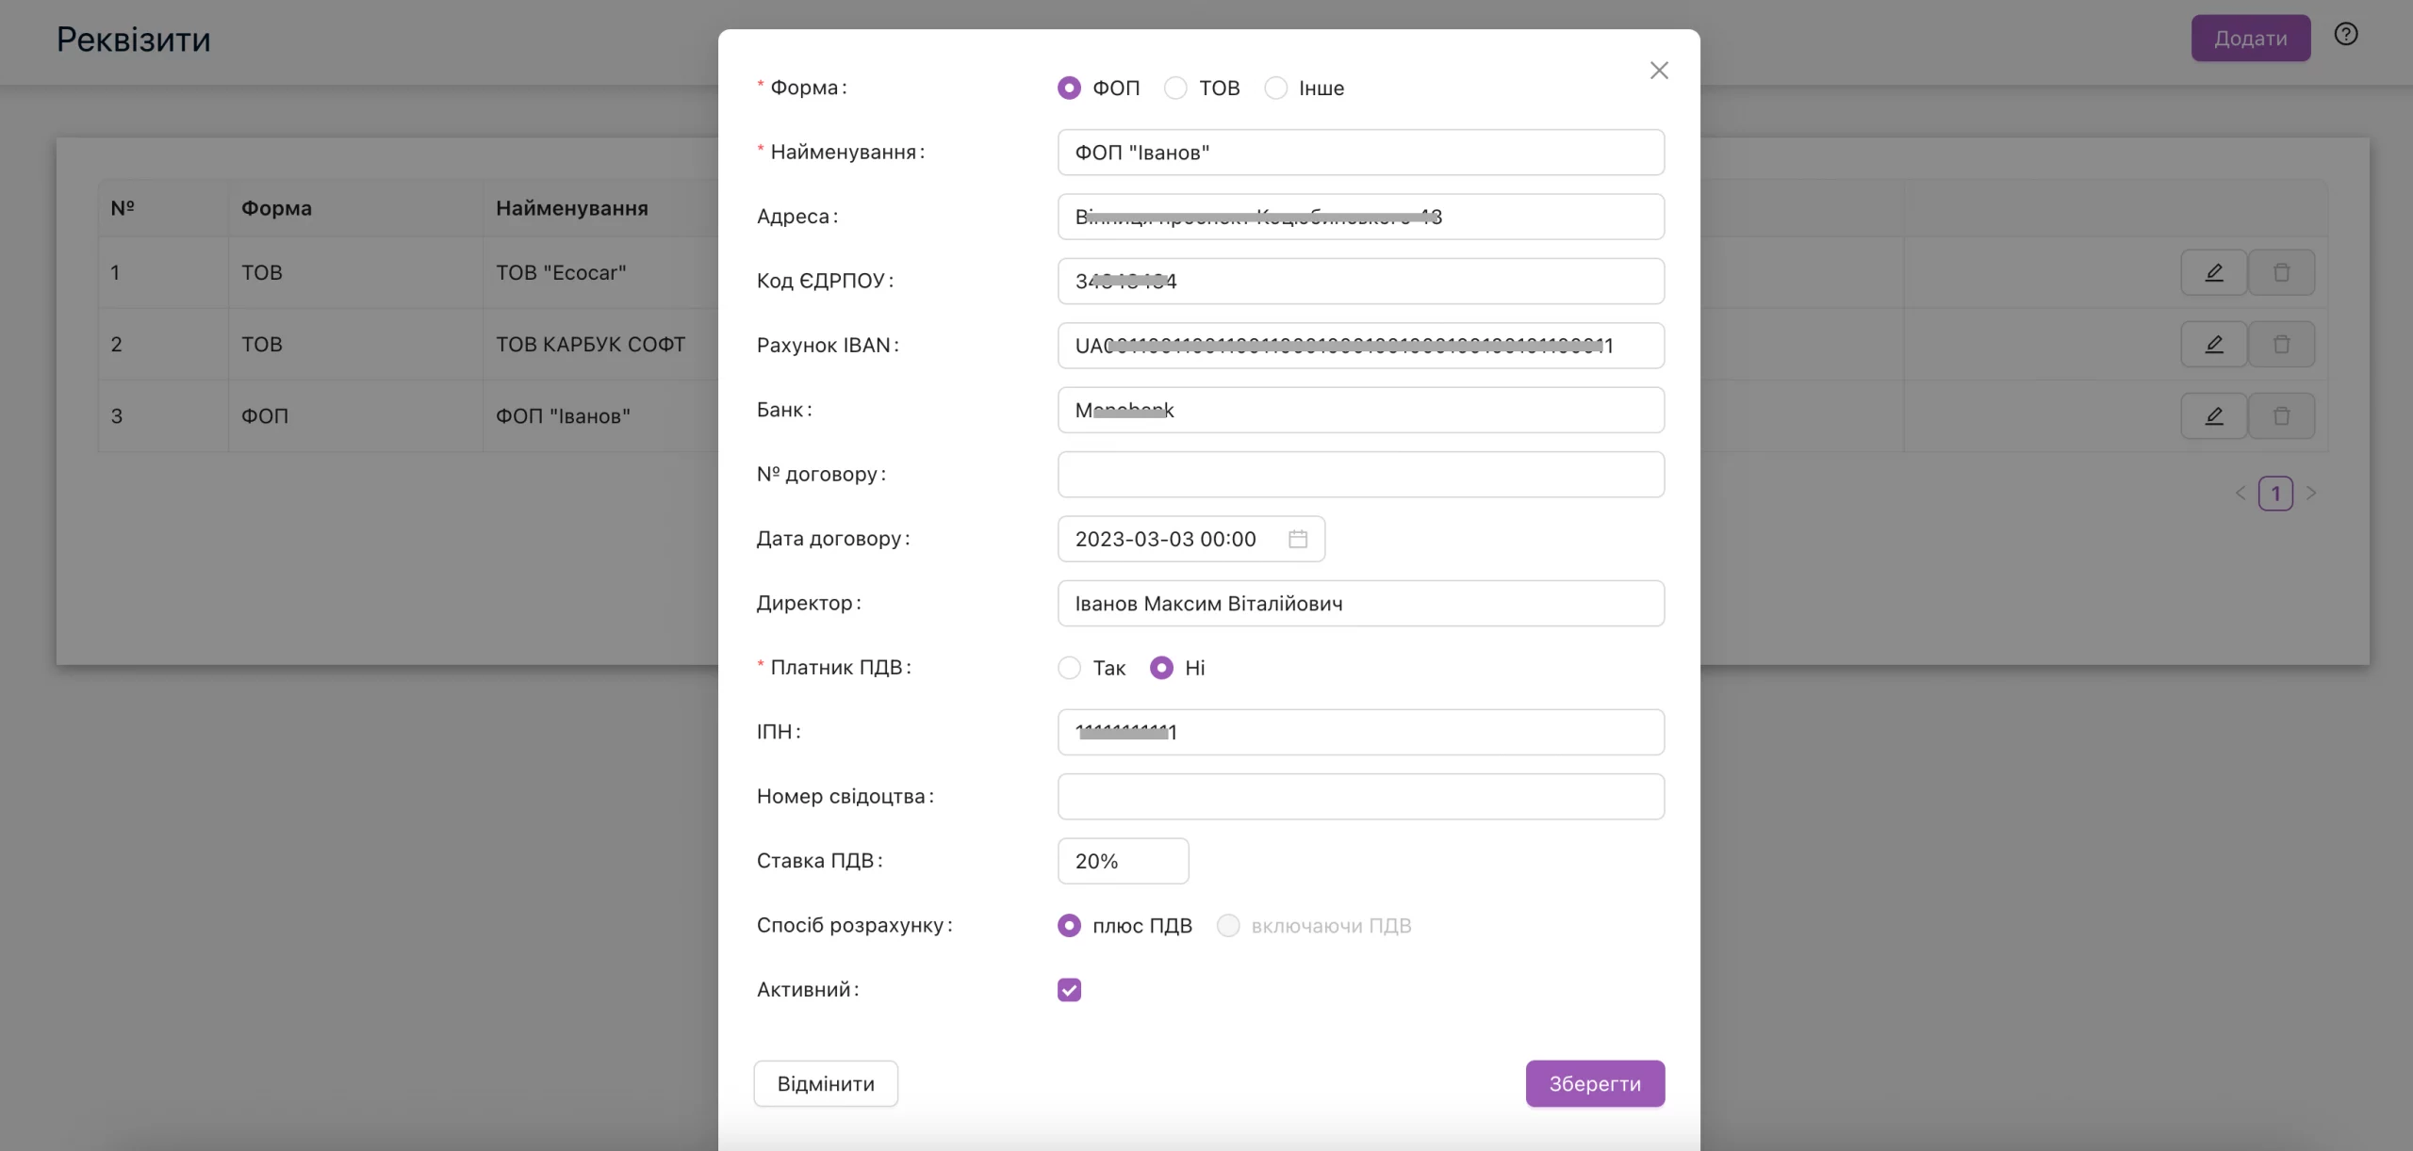The width and height of the screenshot is (2413, 1151).
Task: Select ТОВ form radio button
Action: click(x=1175, y=89)
